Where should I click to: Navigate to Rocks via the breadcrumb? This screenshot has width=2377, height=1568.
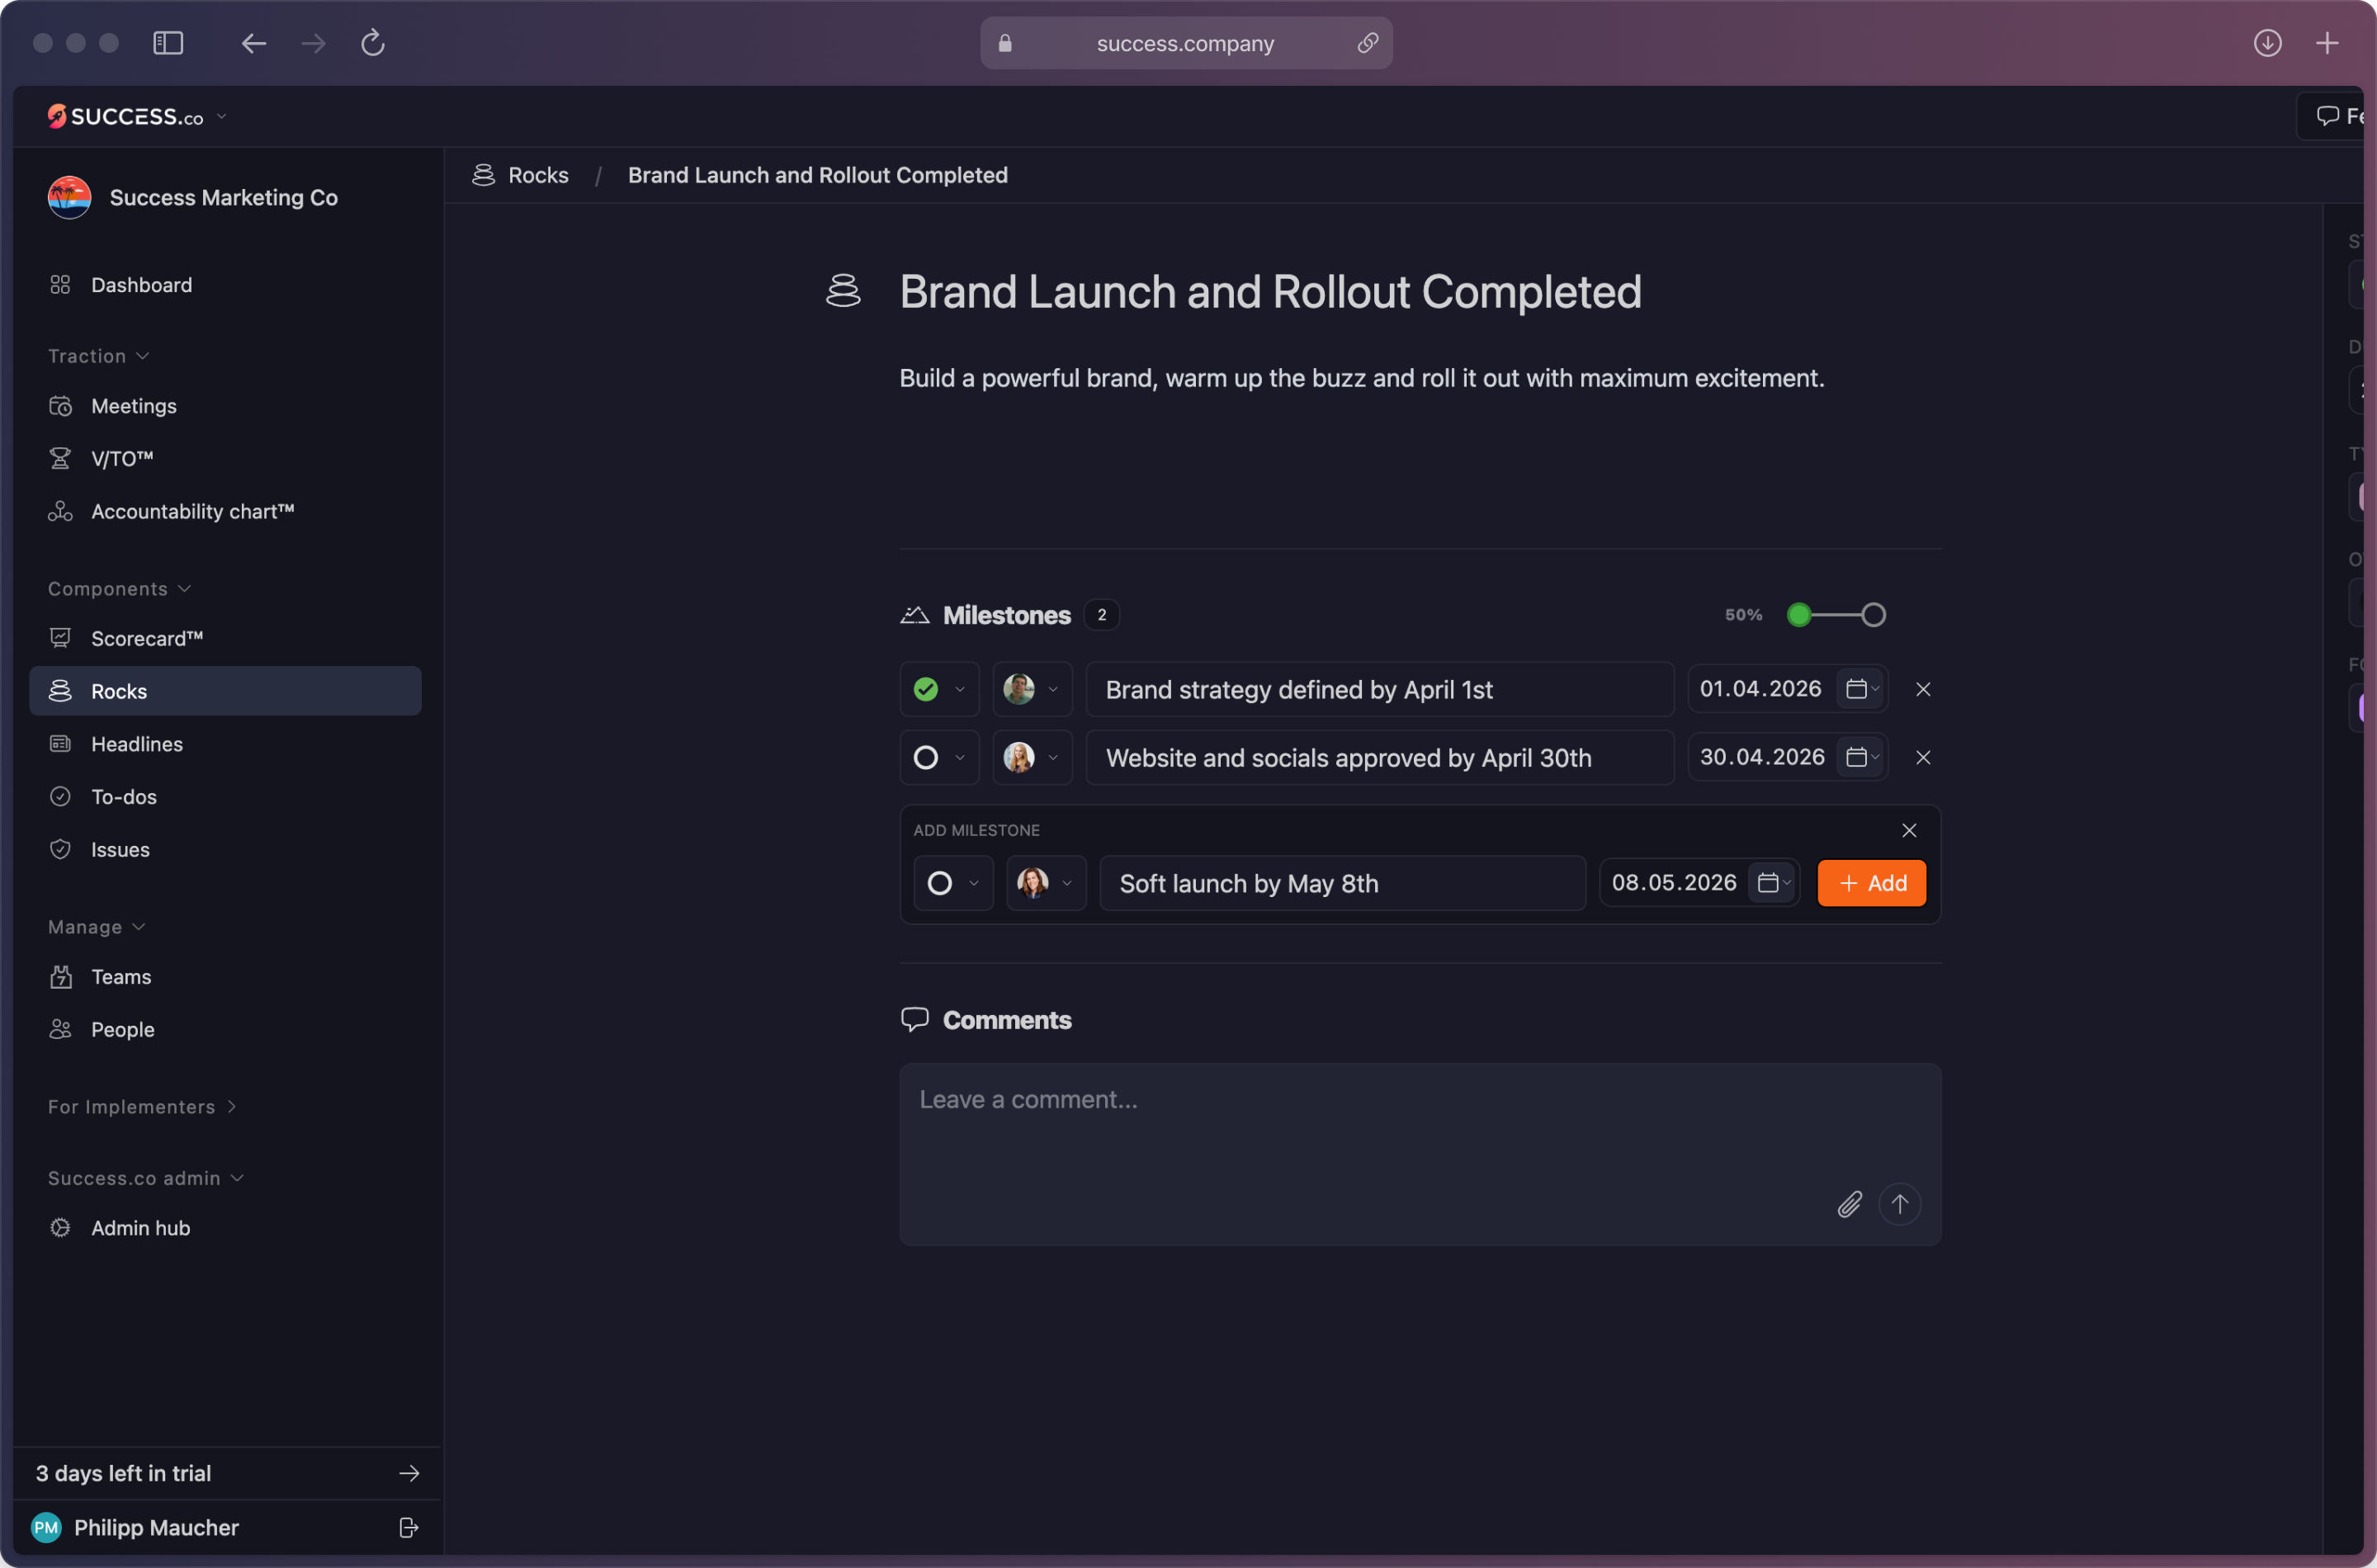[540, 175]
